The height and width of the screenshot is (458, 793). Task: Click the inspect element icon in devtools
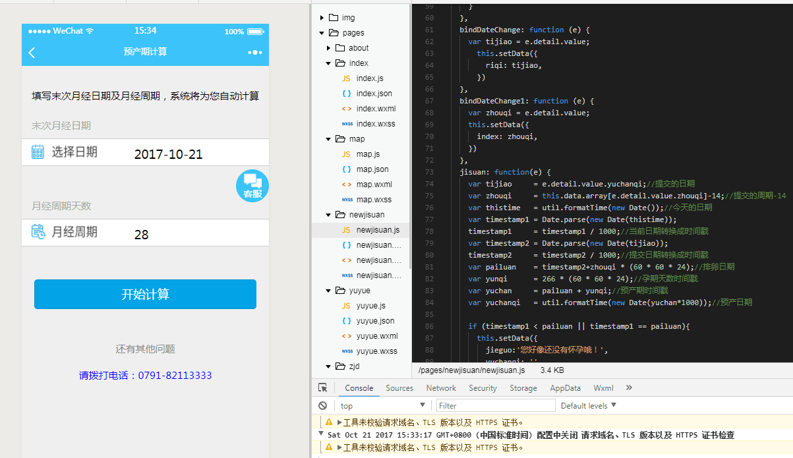(322, 388)
